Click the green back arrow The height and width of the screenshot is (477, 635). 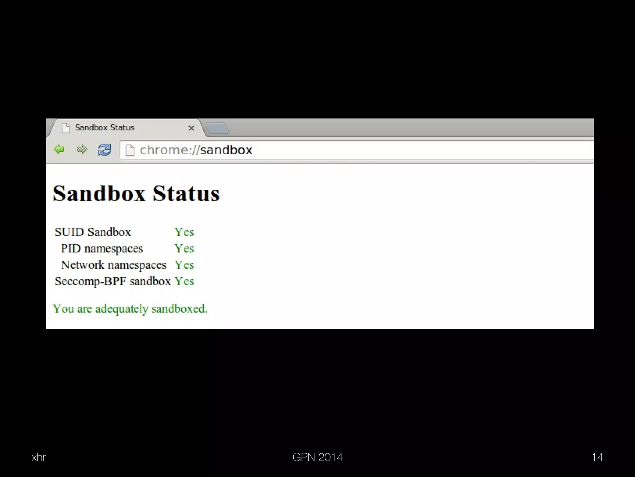tap(59, 150)
